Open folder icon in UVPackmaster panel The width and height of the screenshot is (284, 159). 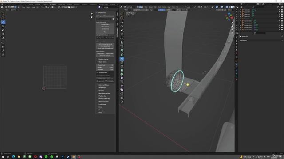pos(114,19)
